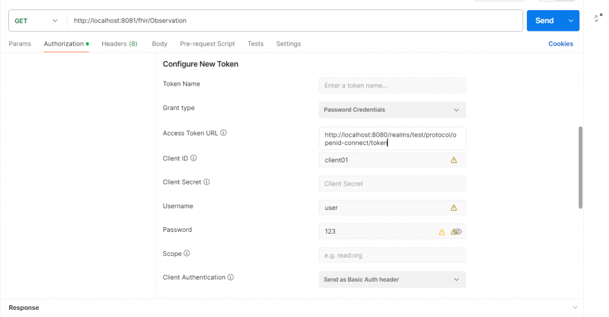609x317 pixels.
Task: Open the Cookies link
Action: coord(560,44)
